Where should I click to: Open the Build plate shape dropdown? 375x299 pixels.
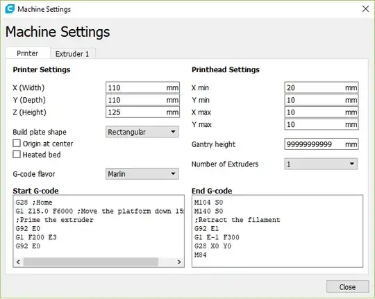coord(142,132)
